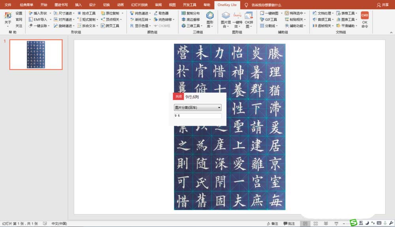Click the 关注 follow button

coord(19,26)
